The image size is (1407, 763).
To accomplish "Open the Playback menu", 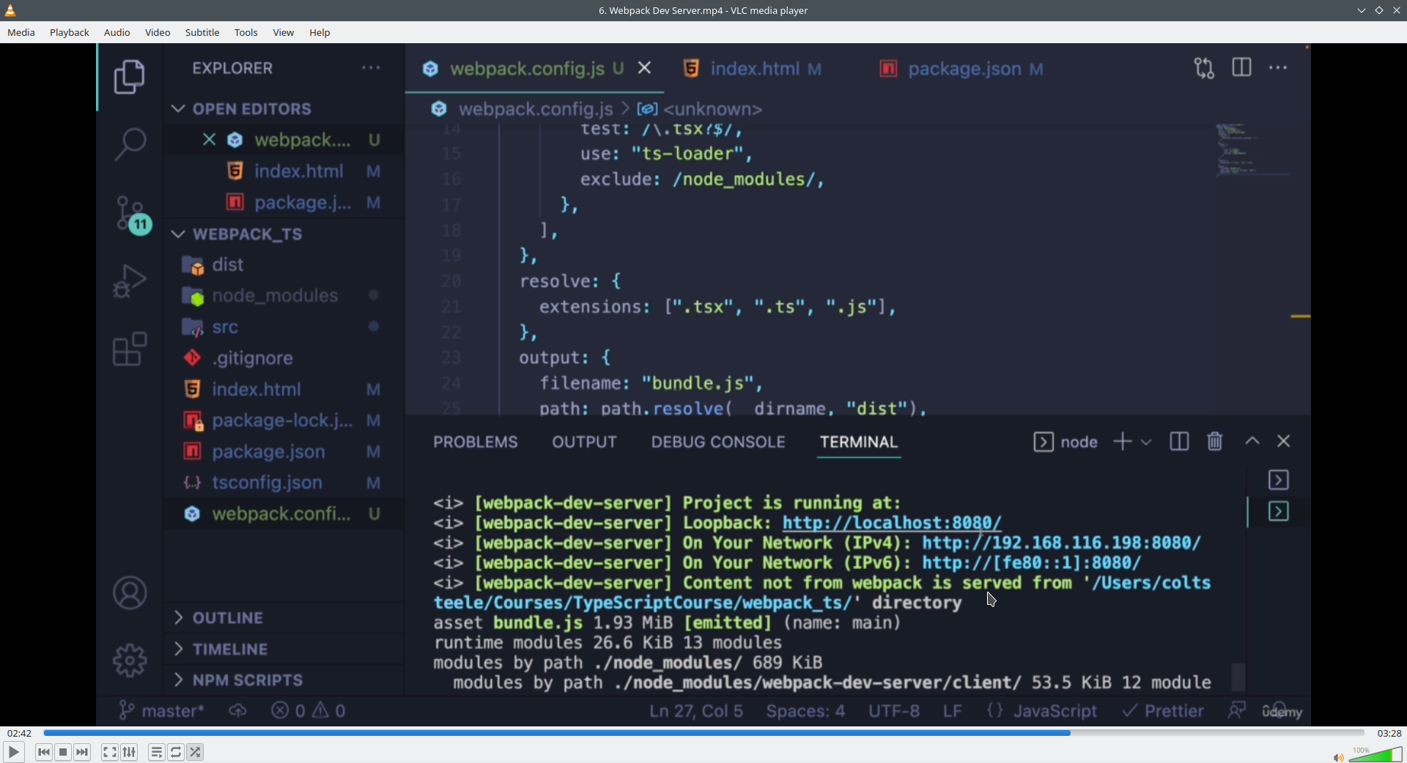I will [70, 32].
